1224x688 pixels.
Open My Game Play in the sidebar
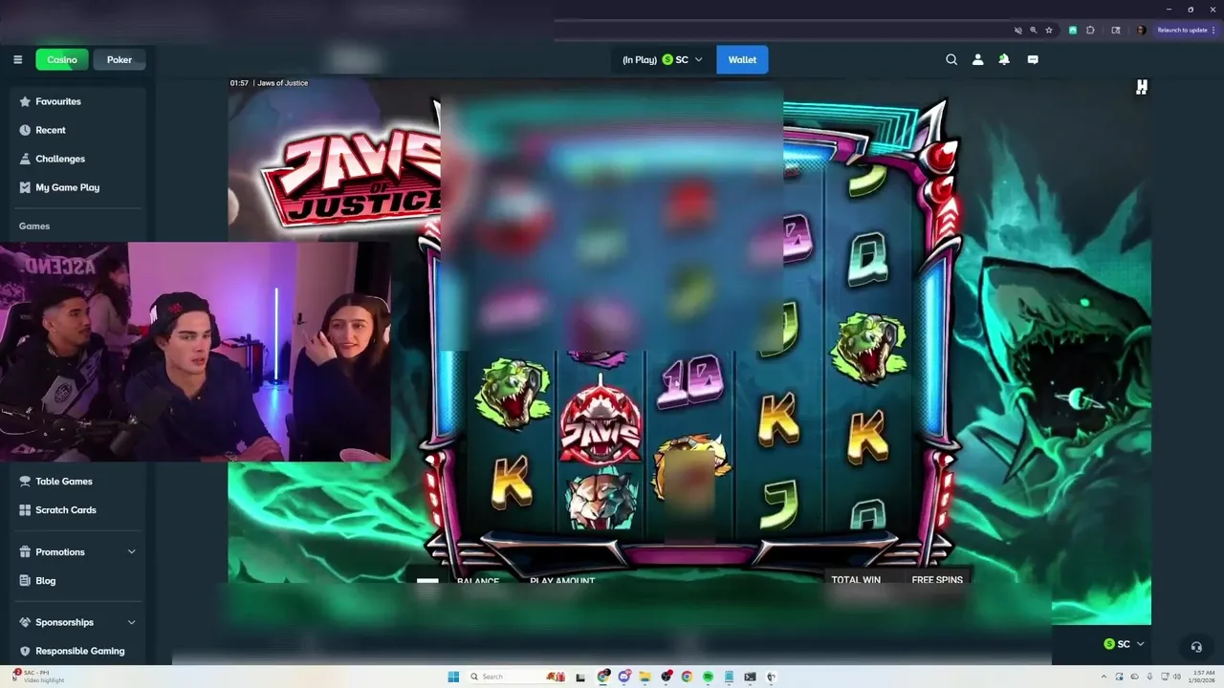tap(68, 187)
